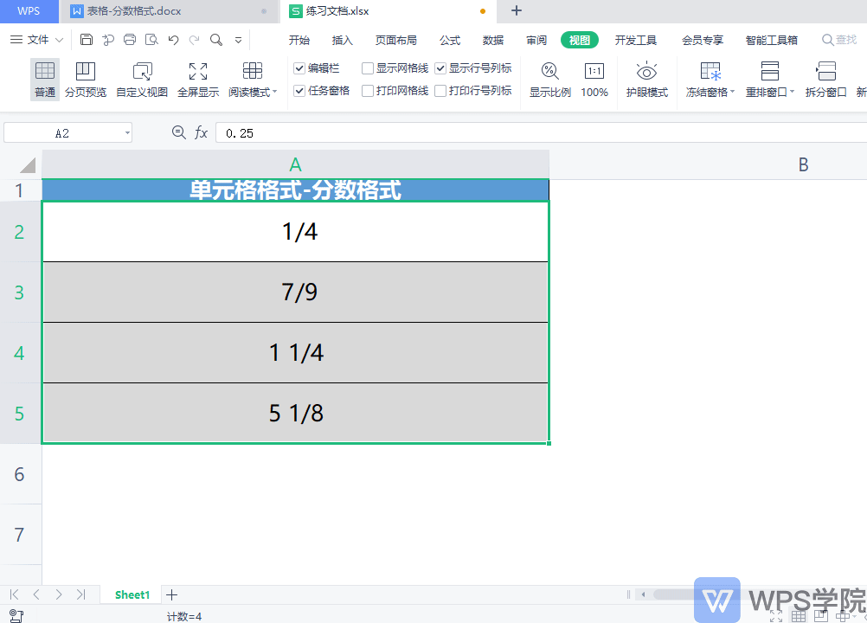The image size is (867, 623).
Task: Click the Print icon in quick toolbar
Action: point(130,39)
